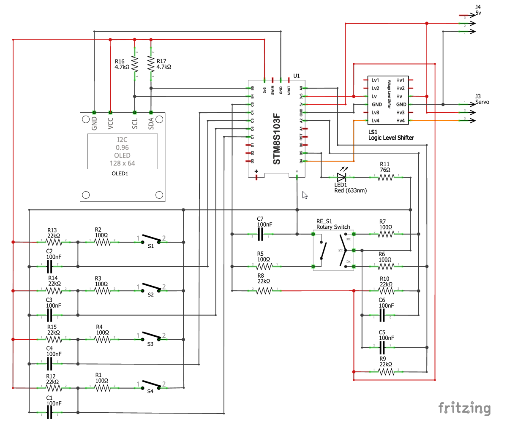Select resistor R4 100Ω
The width and height of the screenshot is (507, 422).
pos(102,339)
